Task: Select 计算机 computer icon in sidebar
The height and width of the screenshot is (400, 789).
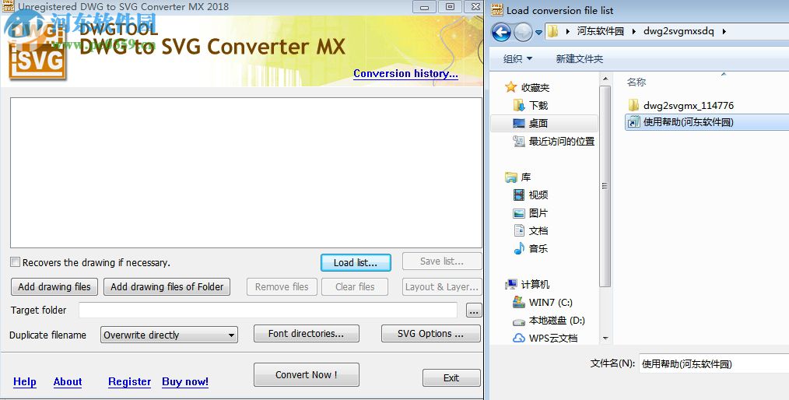Action: [510, 284]
